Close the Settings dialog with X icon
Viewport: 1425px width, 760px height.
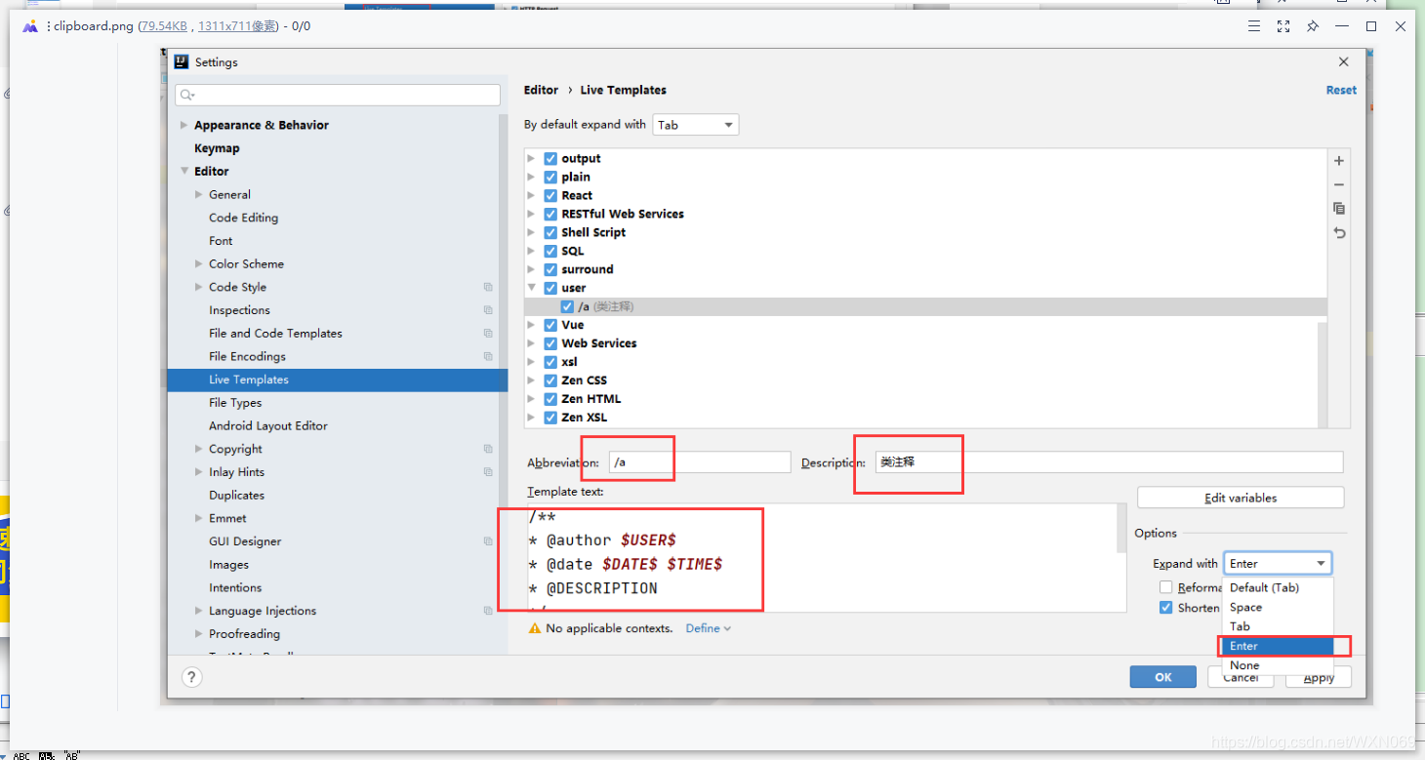[x=1343, y=61]
